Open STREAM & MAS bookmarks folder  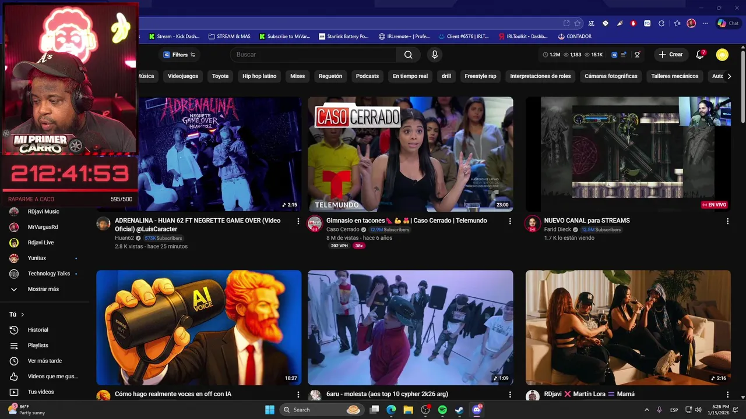229,36
